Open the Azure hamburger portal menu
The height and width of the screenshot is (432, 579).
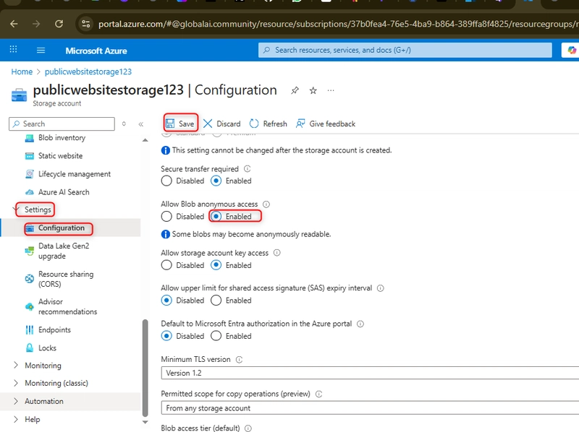41,50
